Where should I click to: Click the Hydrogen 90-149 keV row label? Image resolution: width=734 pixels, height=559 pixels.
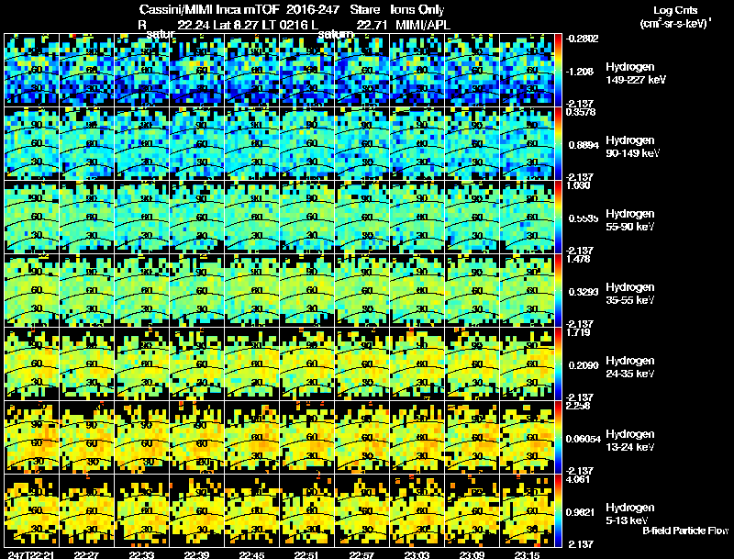pos(632,147)
